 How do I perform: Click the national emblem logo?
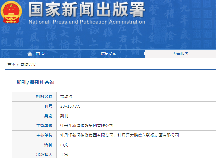pos(11,12)
